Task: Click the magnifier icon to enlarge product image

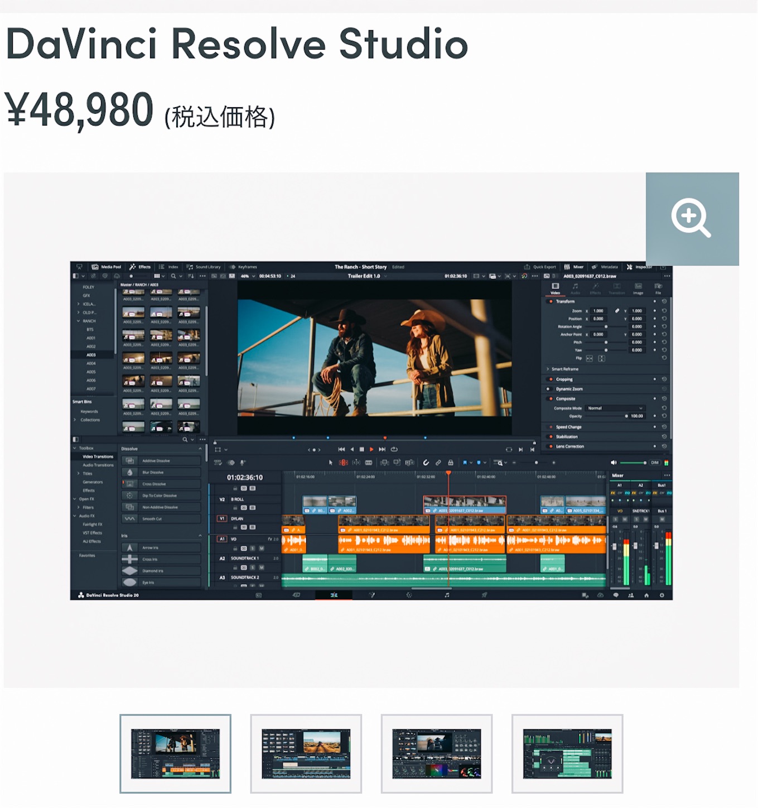Action: pos(692,218)
